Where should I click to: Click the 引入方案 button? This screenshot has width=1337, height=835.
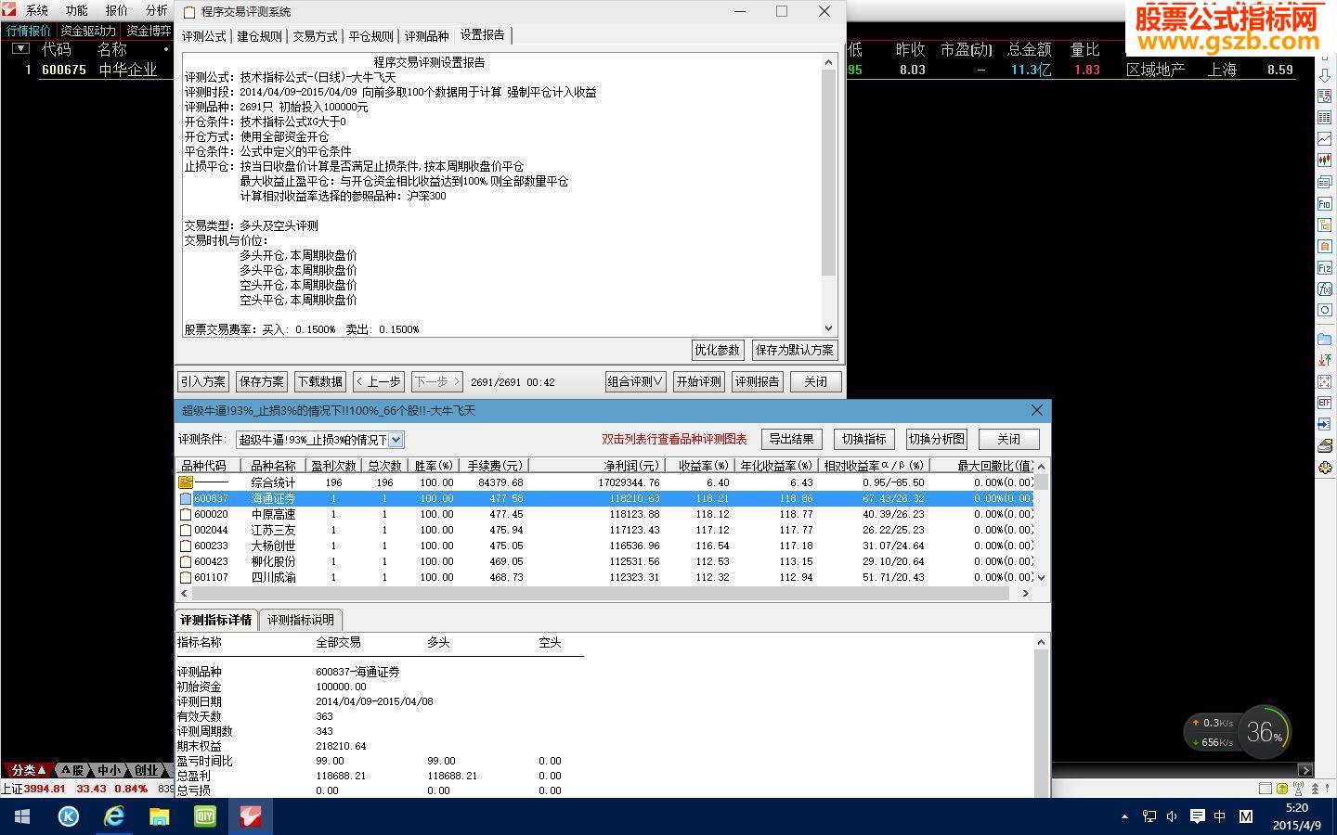click(x=203, y=381)
